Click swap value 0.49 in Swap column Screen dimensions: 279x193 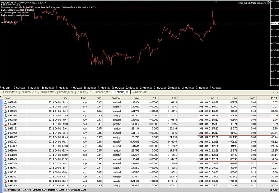(x=254, y=172)
